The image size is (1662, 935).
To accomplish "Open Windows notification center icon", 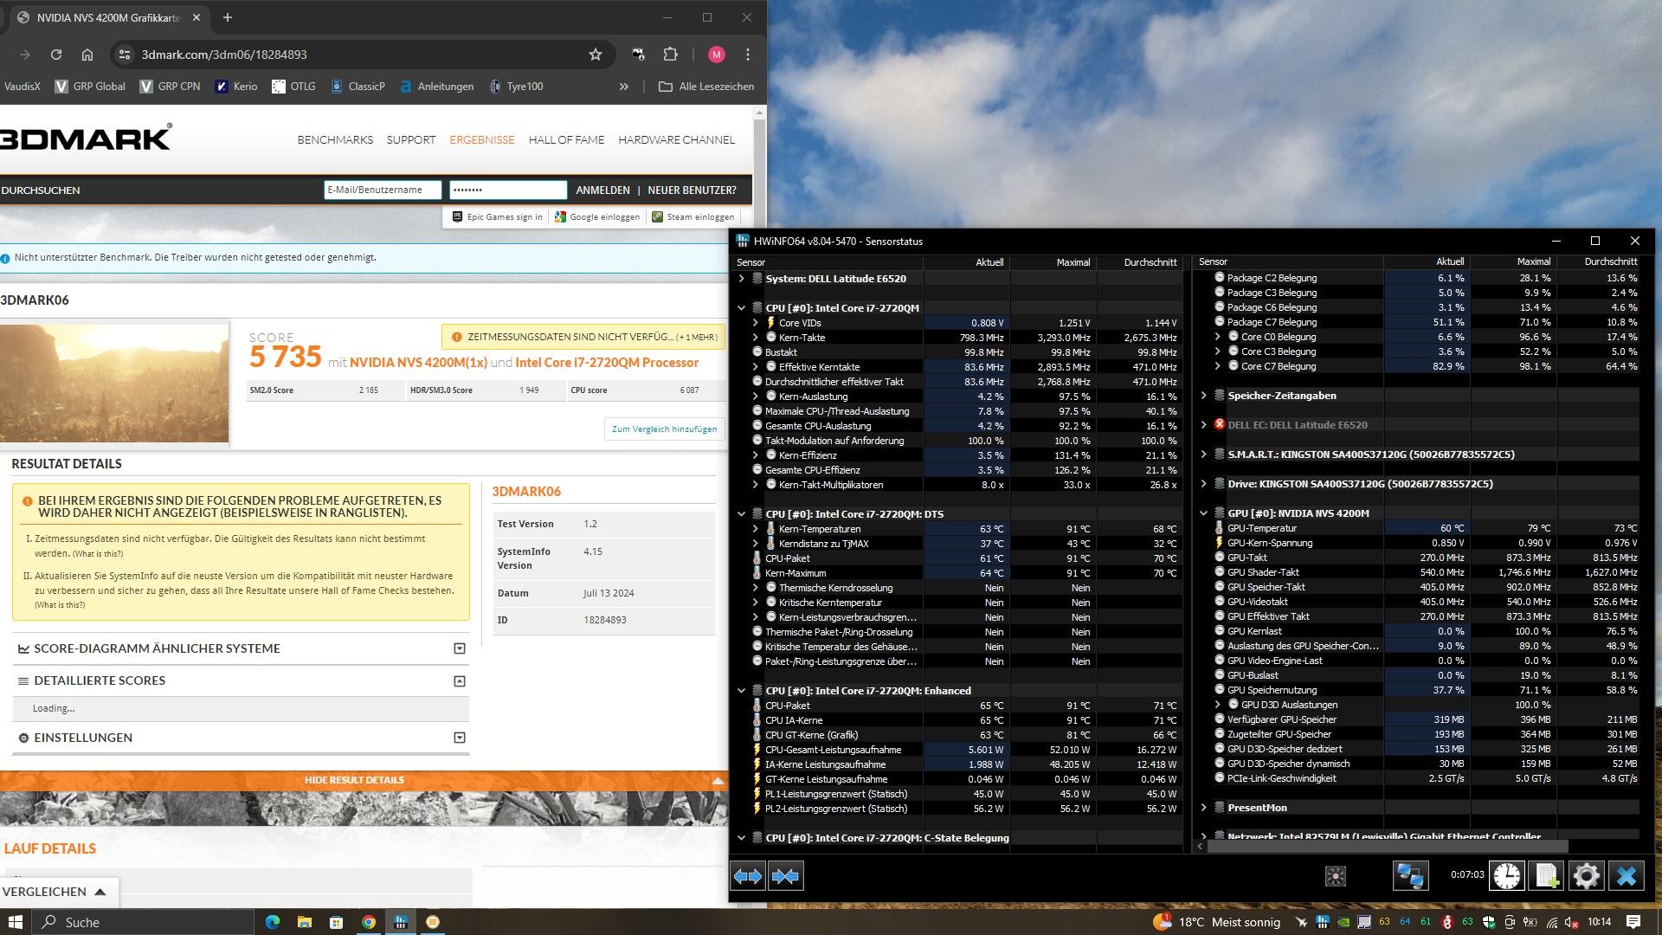I will 1633,922.
